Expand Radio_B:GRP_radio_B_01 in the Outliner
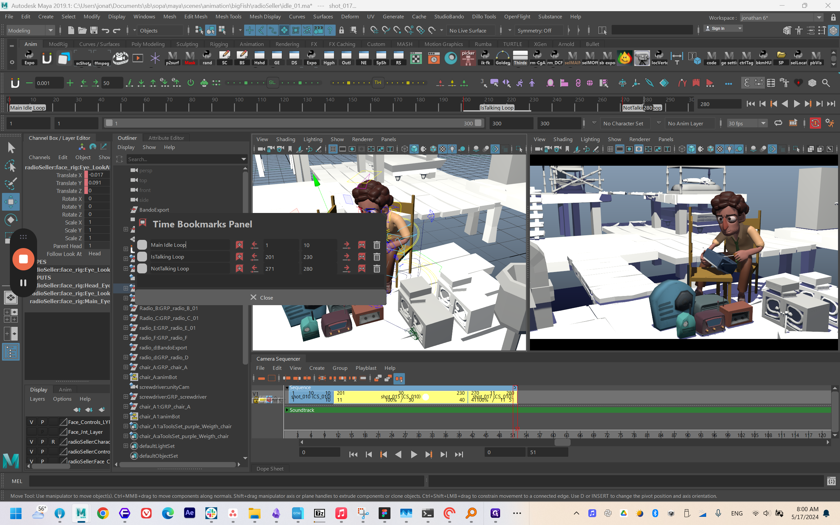Screen dimensions: 840x525 126,308
